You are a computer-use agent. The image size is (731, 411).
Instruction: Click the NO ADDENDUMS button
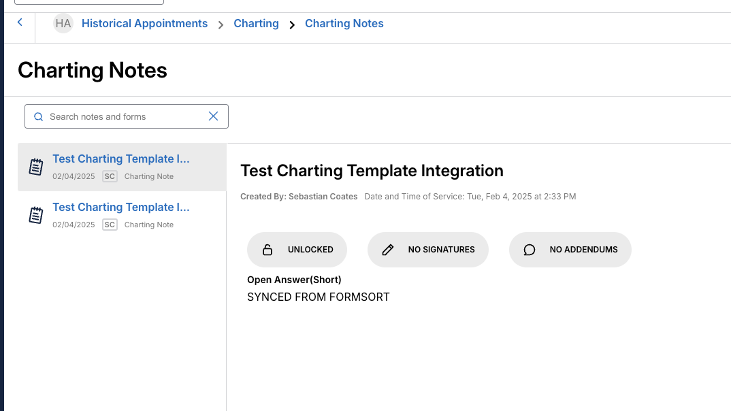[570, 250]
